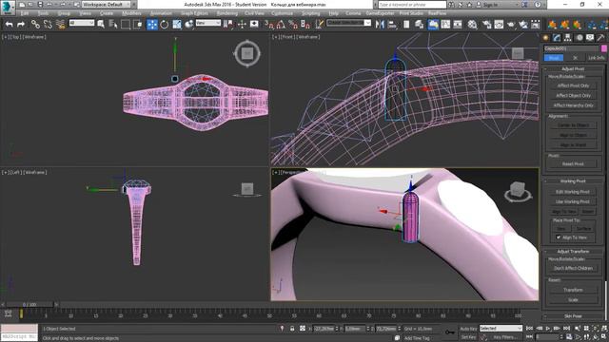The image size is (609, 342).
Task: Click the object color swatch
Action: pos(604,48)
